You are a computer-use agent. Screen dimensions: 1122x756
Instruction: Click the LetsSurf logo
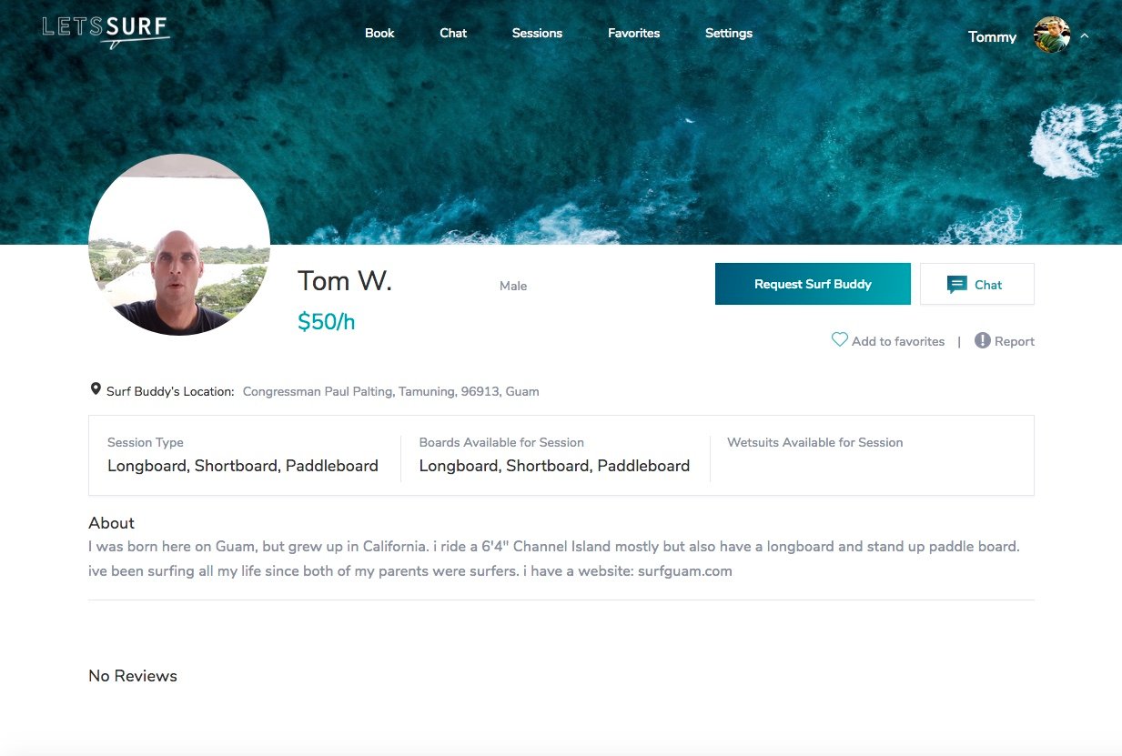(x=106, y=32)
